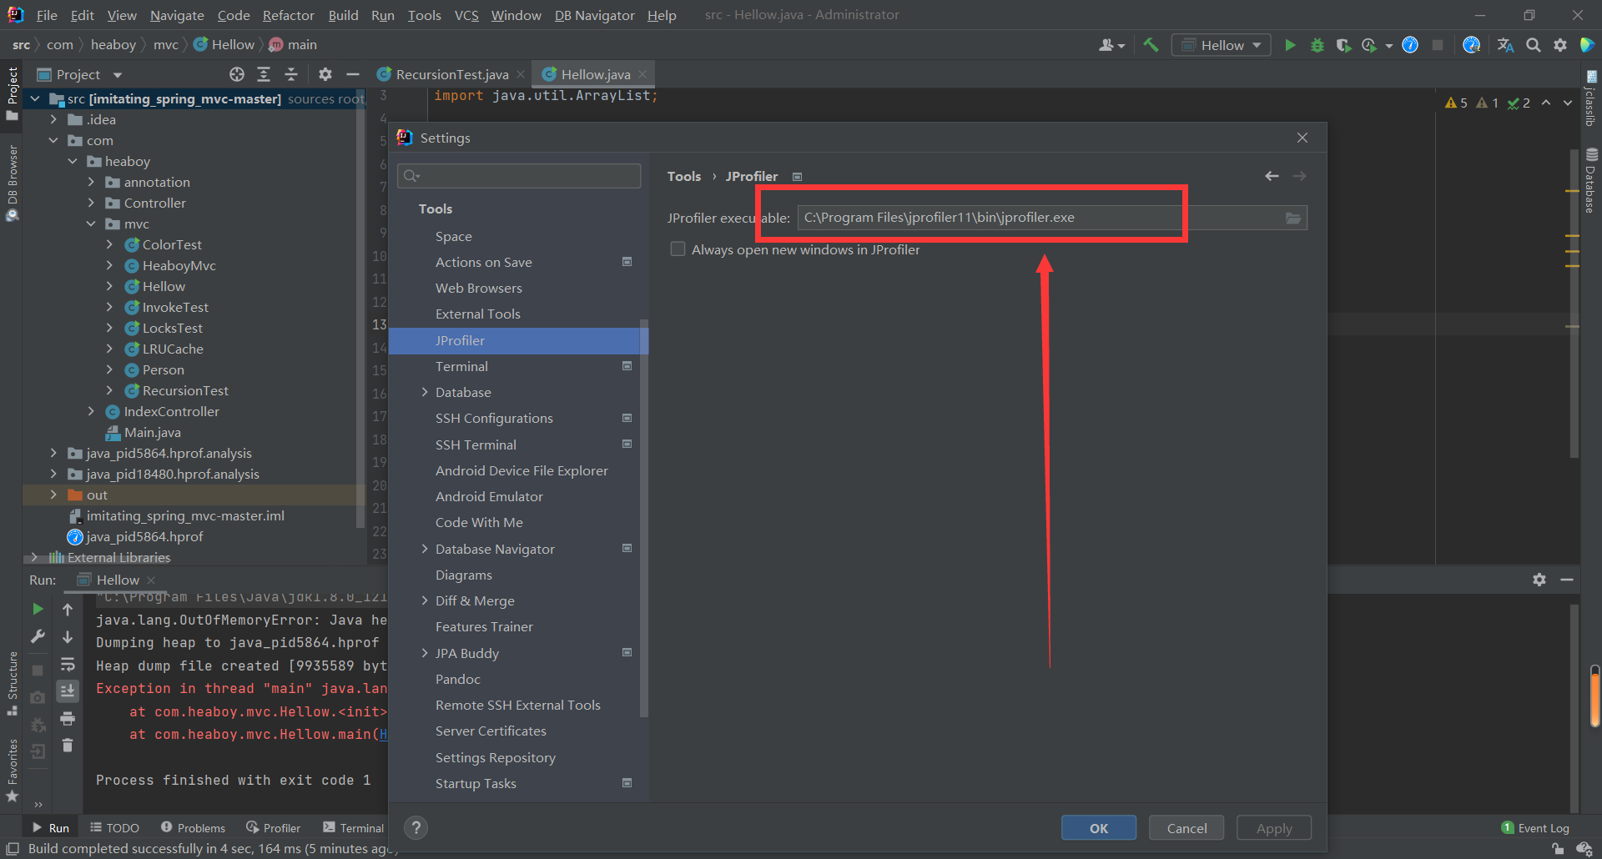Expand the Database Navigator settings node
Image resolution: width=1602 pixels, height=859 pixels.
pyautogui.click(x=426, y=549)
